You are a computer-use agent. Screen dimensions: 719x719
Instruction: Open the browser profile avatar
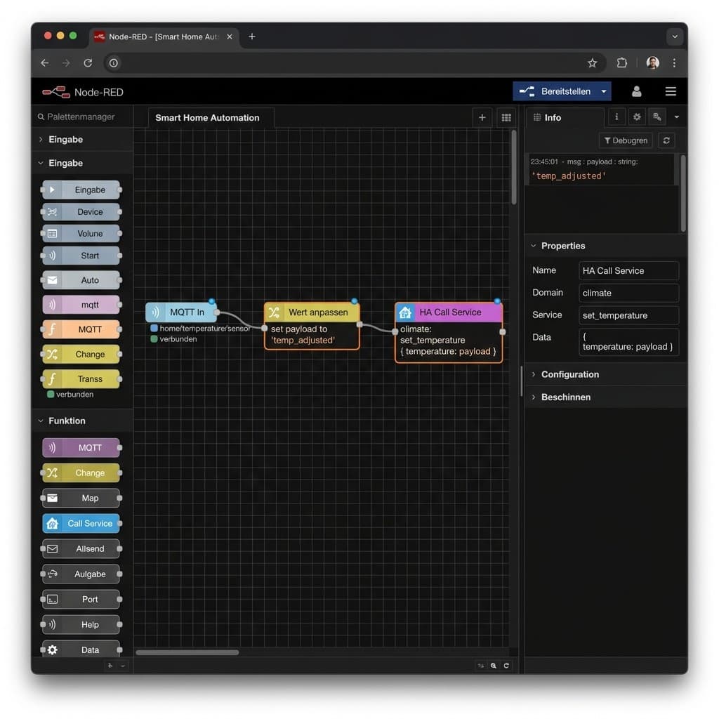[652, 62]
